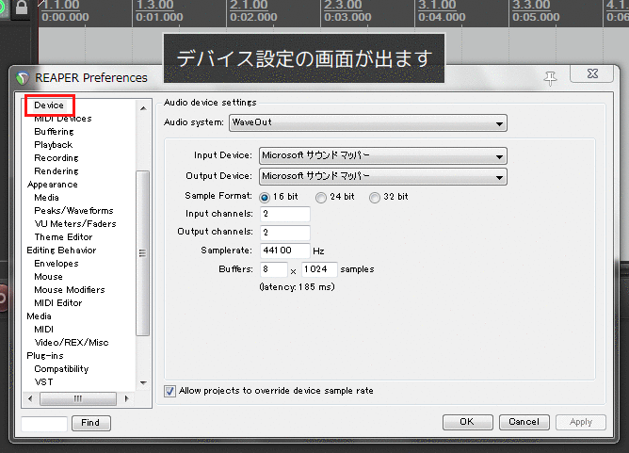
Task: Select 24 bit sample format
Action: coord(321,197)
